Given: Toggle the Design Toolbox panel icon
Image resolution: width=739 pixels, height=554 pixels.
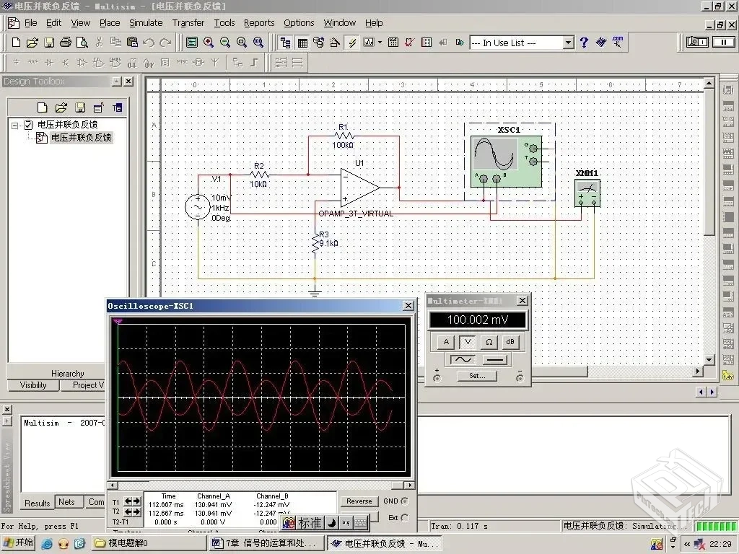Looking at the screenshot, I should point(286,43).
